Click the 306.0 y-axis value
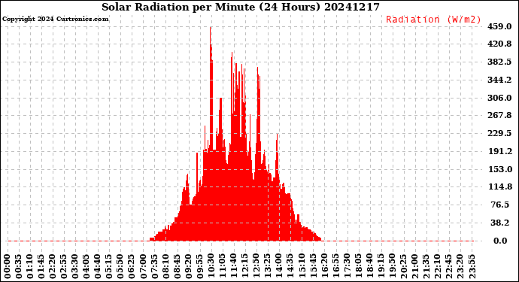519x282 pixels. [x=499, y=98]
